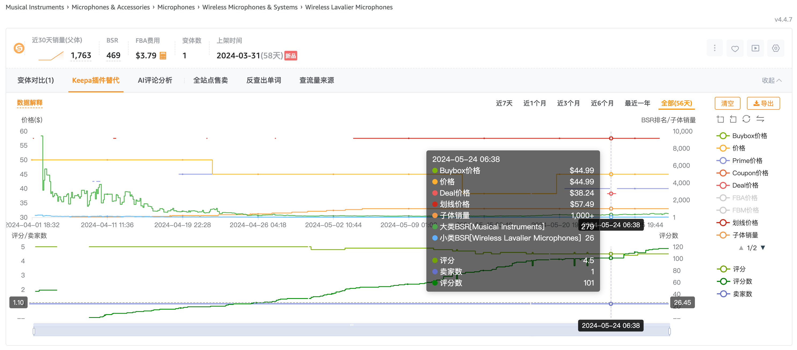Select Keepa插件替代 tab
Screen dimensions: 797x350
coord(96,80)
